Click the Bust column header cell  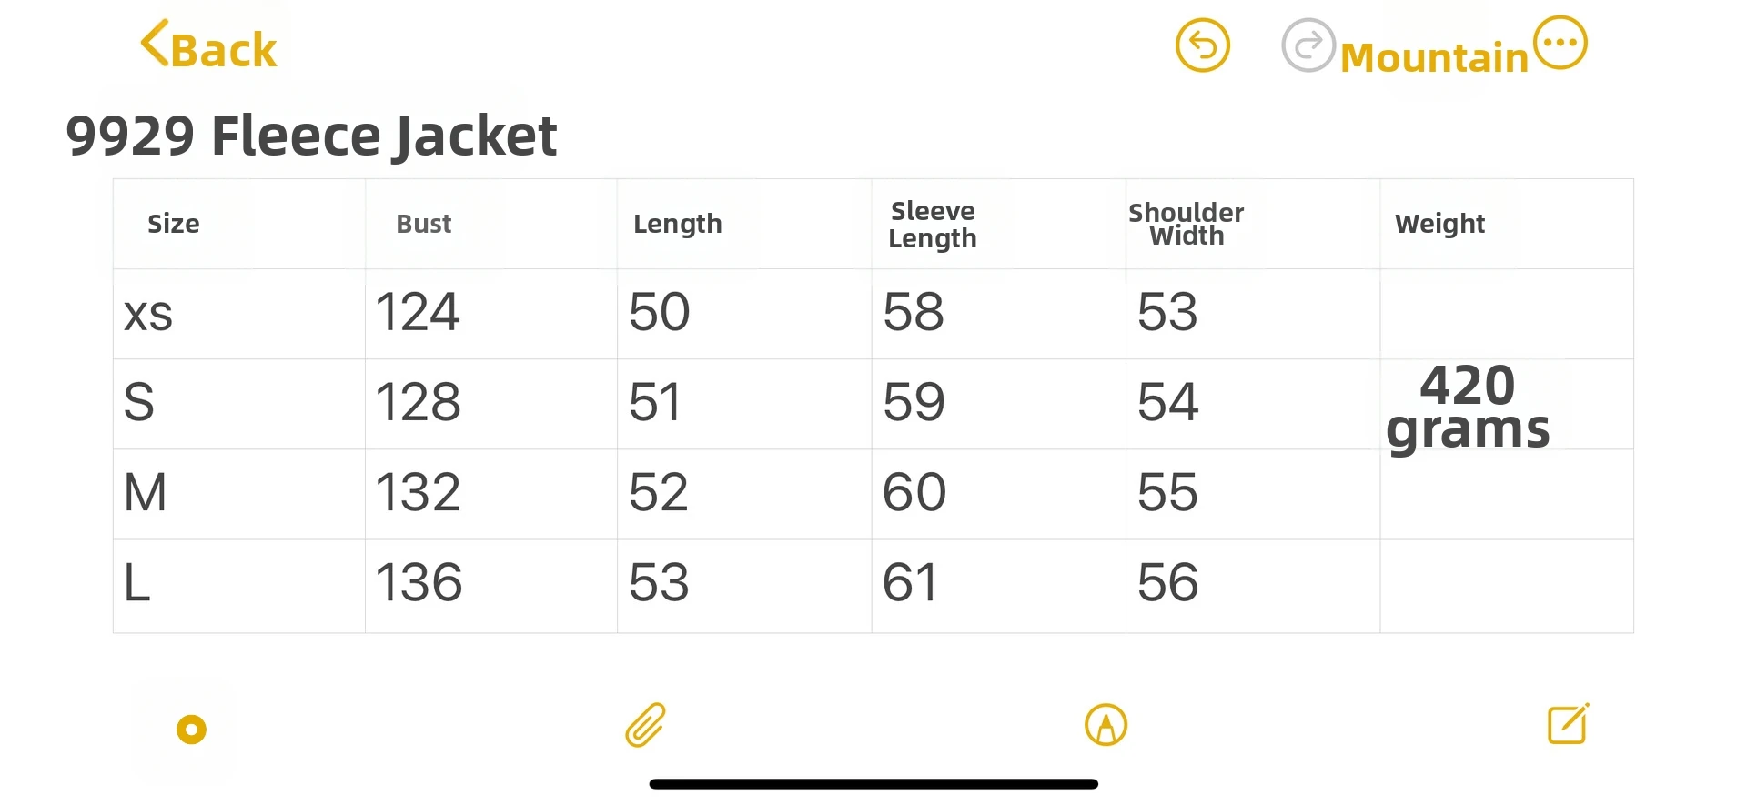pos(490,224)
